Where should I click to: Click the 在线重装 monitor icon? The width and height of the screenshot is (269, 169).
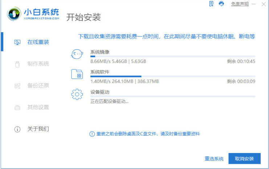tap(17, 42)
